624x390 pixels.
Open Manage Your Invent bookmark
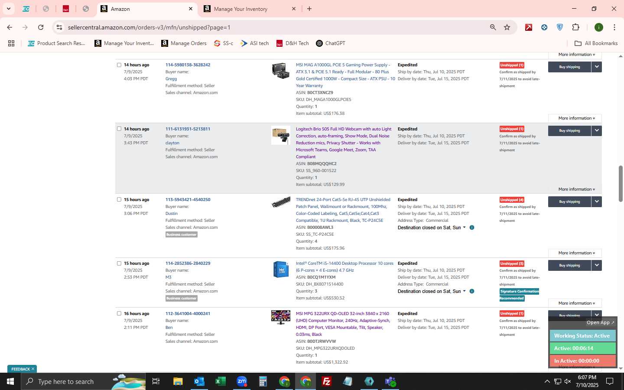(124, 43)
